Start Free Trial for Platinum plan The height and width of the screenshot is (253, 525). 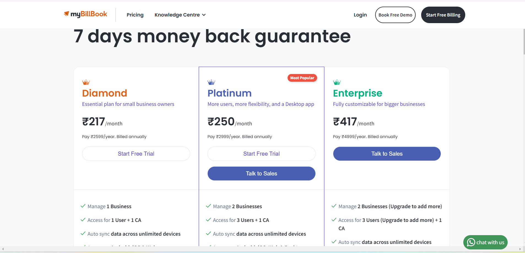(x=261, y=154)
